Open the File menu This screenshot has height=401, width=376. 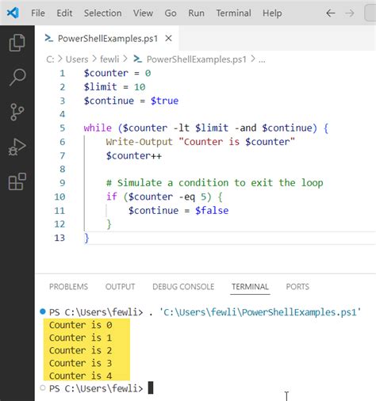[38, 13]
